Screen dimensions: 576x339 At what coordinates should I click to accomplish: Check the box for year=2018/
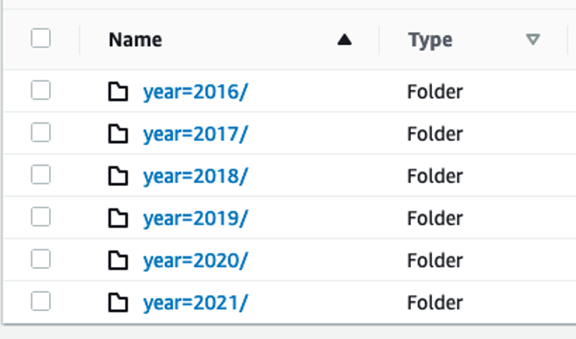point(41,175)
